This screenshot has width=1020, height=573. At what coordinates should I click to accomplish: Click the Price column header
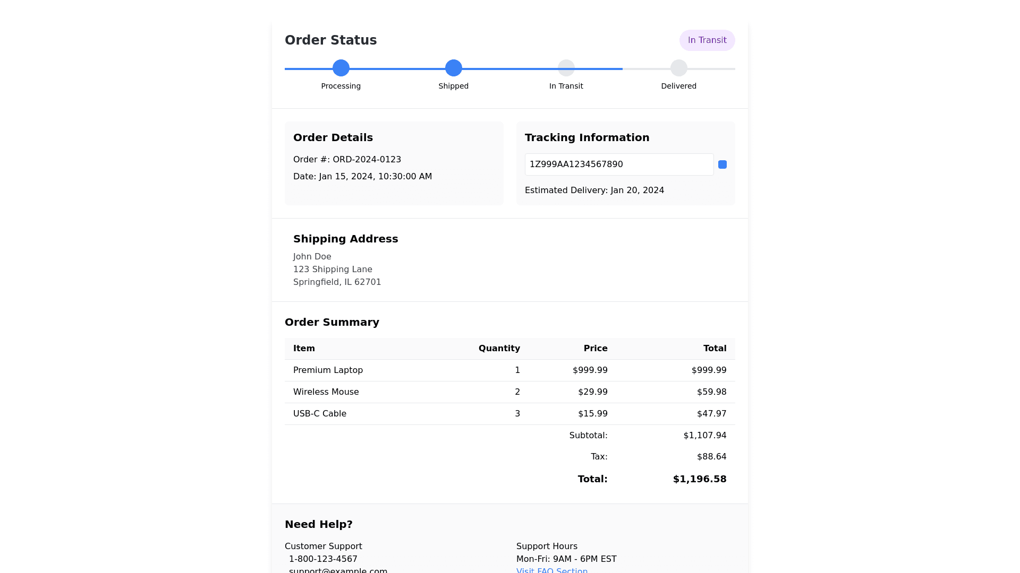point(595,349)
